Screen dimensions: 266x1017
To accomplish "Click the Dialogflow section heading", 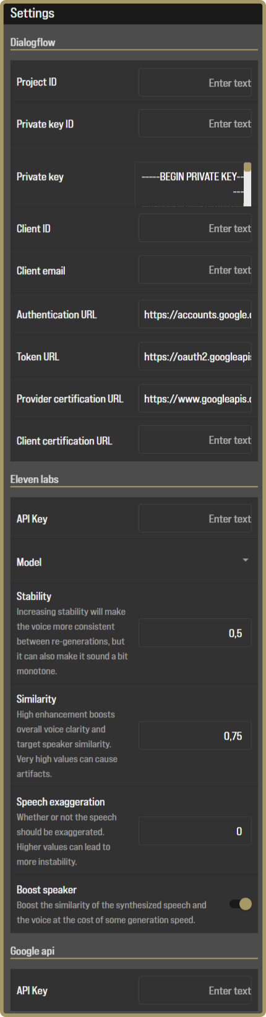I will (33, 42).
